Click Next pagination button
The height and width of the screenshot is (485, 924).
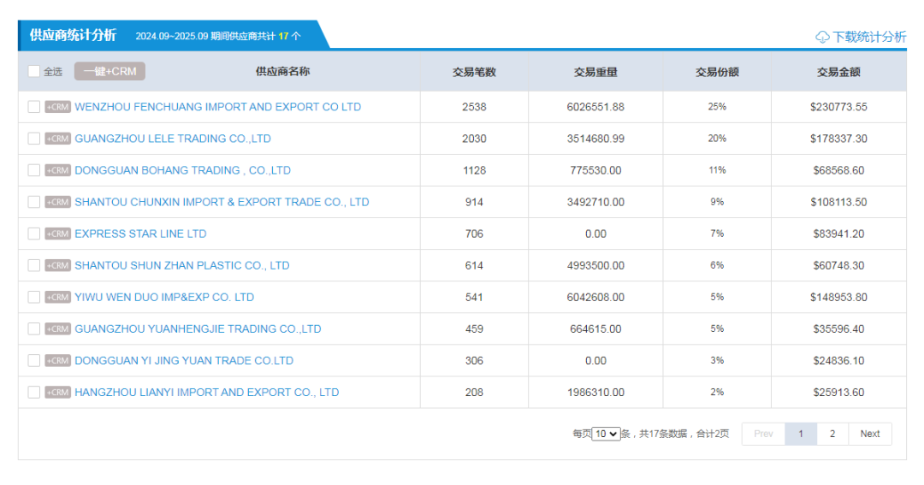869,434
